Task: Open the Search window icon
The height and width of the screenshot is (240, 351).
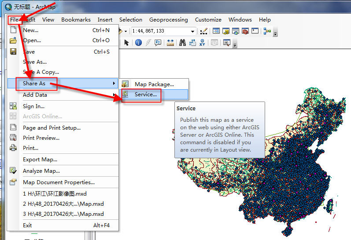Action: 236,31
